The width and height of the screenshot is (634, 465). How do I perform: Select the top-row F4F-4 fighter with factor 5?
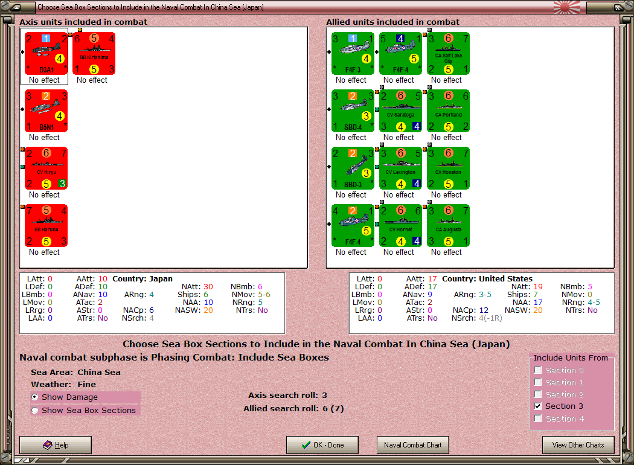click(401, 54)
